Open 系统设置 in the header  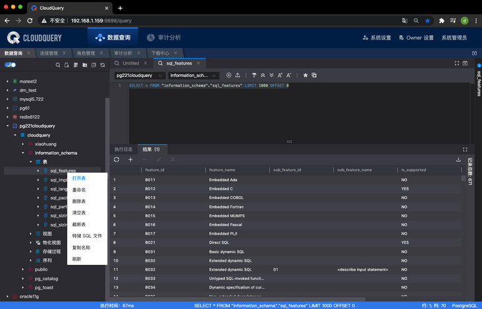(377, 38)
